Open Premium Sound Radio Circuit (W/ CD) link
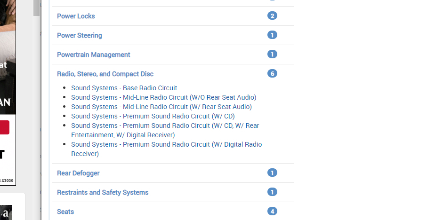This screenshot has width=427, height=220. click(153, 116)
